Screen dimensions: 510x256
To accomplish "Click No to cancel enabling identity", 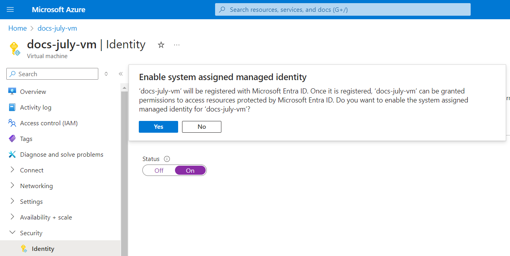I will point(202,127).
